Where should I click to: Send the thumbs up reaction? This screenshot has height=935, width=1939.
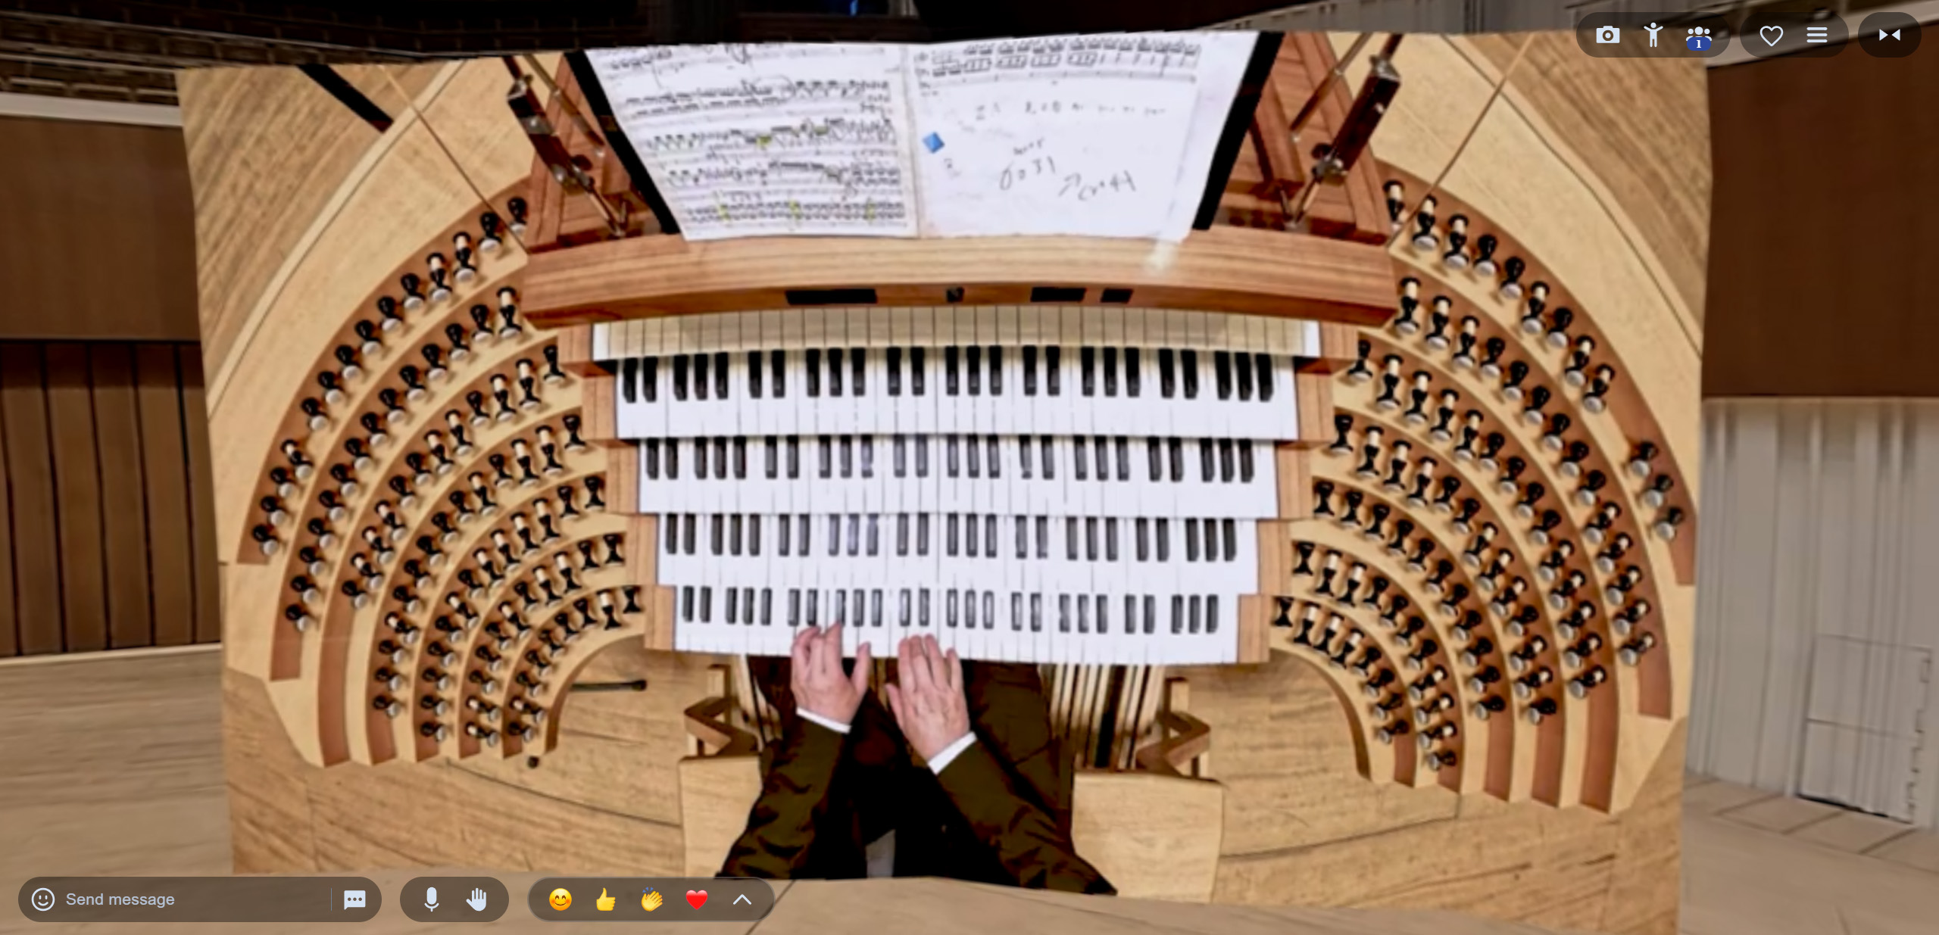(606, 899)
